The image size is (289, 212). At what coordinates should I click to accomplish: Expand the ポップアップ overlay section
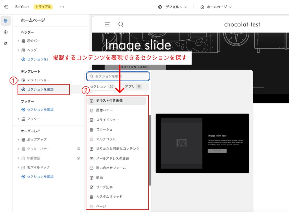tap(18, 139)
